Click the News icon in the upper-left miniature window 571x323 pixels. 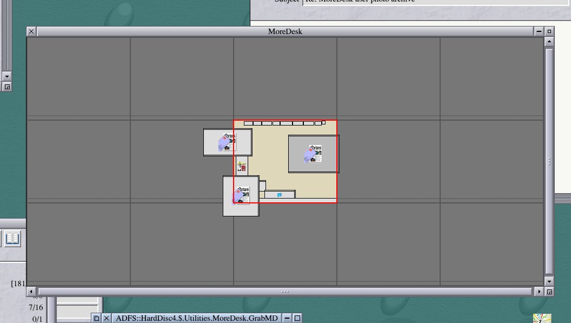[x=228, y=142]
